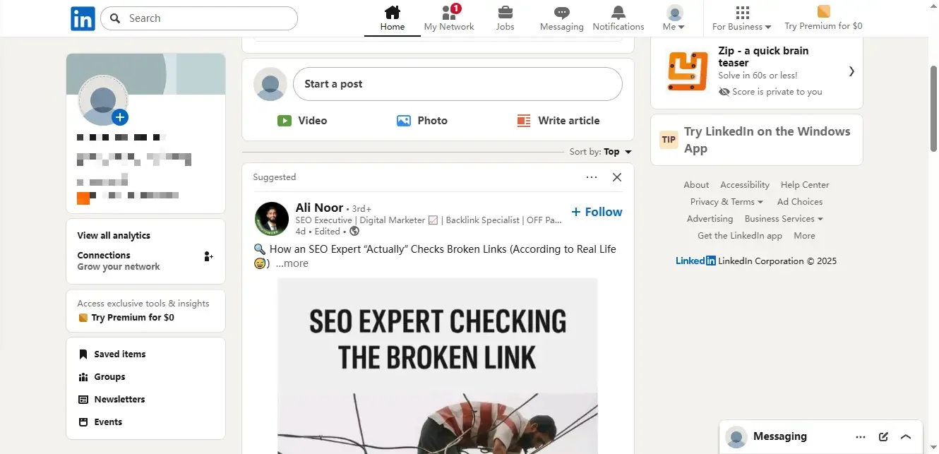Click the LinkedIn logo icon
Image resolution: width=939 pixels, height=454 pixels.
pos(83,18)
